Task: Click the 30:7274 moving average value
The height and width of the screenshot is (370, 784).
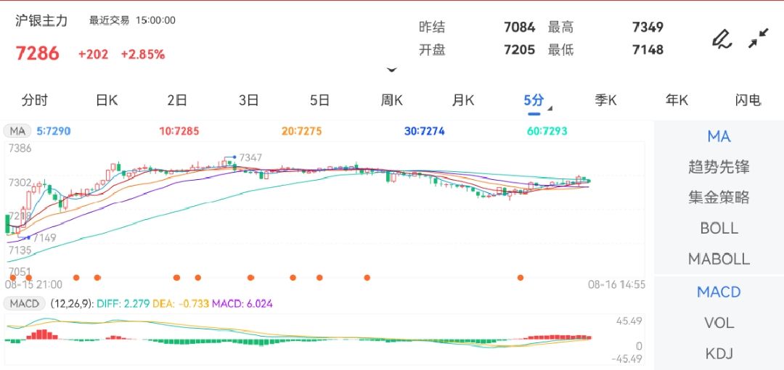Action: point(424,131)
